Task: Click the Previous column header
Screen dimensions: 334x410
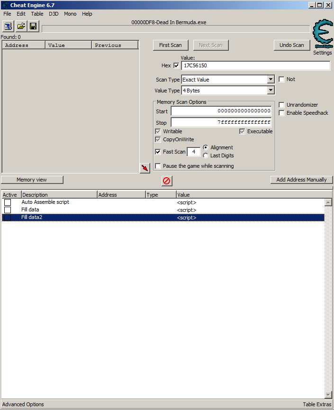Action: tap(115, 45)
